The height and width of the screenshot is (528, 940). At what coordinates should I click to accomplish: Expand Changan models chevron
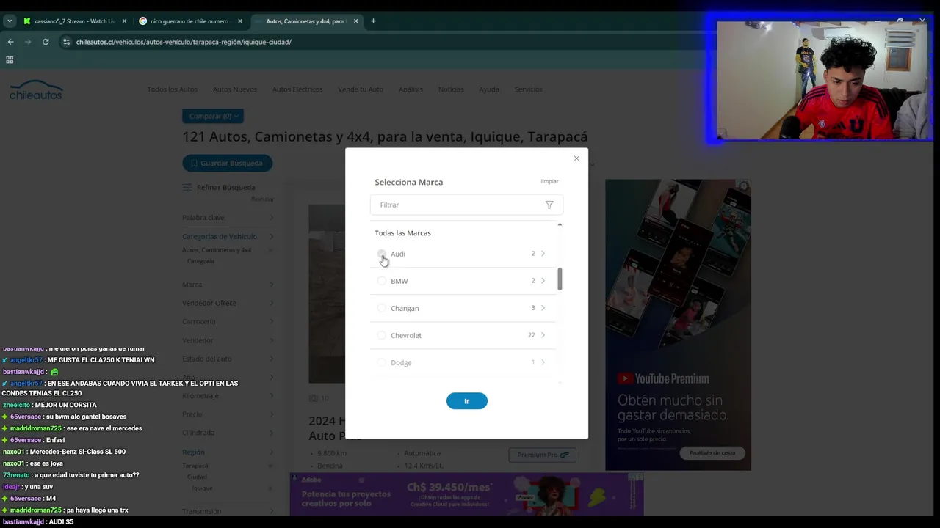point(543,308)
